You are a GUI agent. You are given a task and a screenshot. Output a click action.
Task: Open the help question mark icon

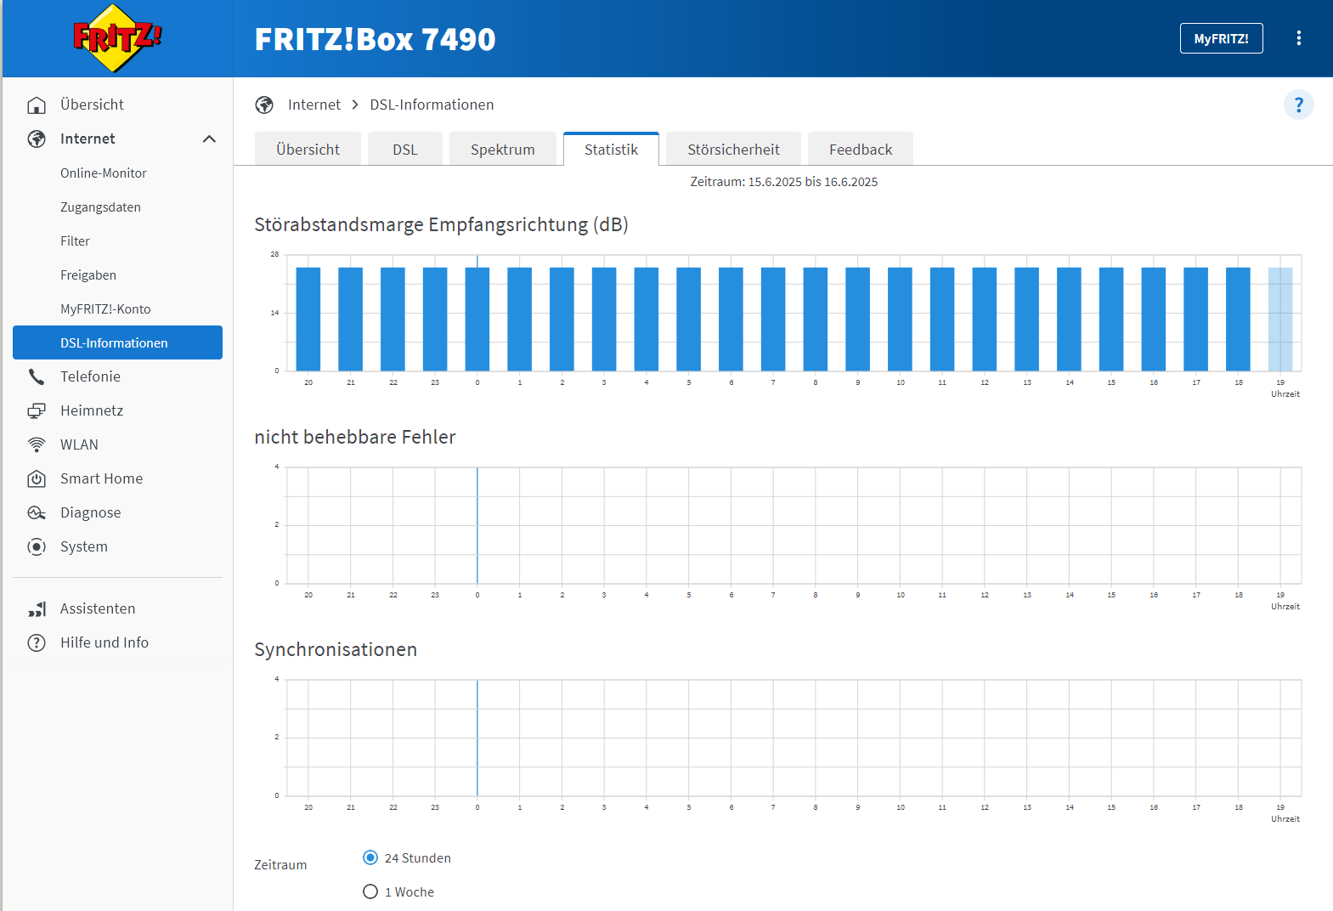(1298, 105)
